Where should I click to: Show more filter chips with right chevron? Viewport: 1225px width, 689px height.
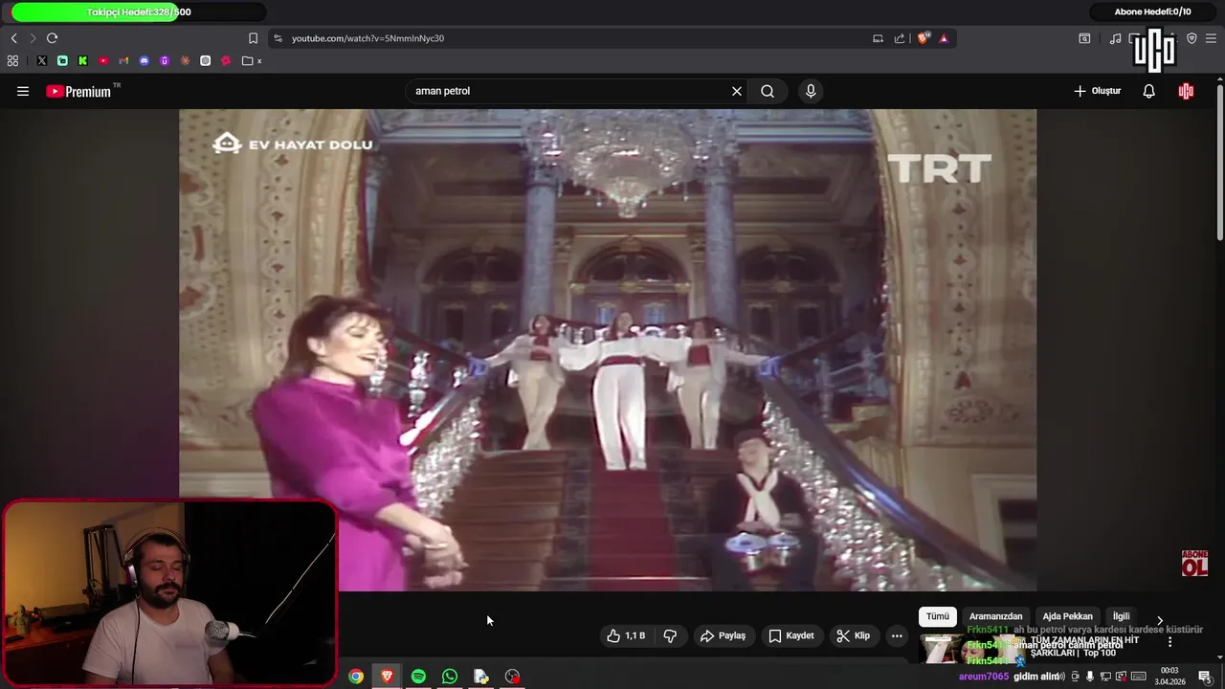1160,620
